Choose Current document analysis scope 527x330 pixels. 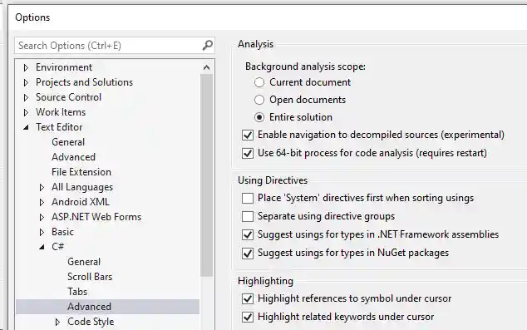[x=259, y=82]
